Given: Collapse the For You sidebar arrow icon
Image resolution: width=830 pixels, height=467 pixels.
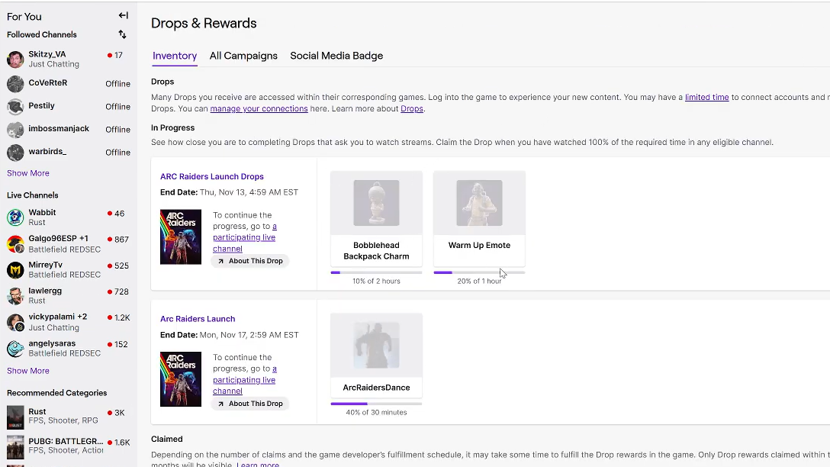Looking at the screenshot, I should pos(124,15).
